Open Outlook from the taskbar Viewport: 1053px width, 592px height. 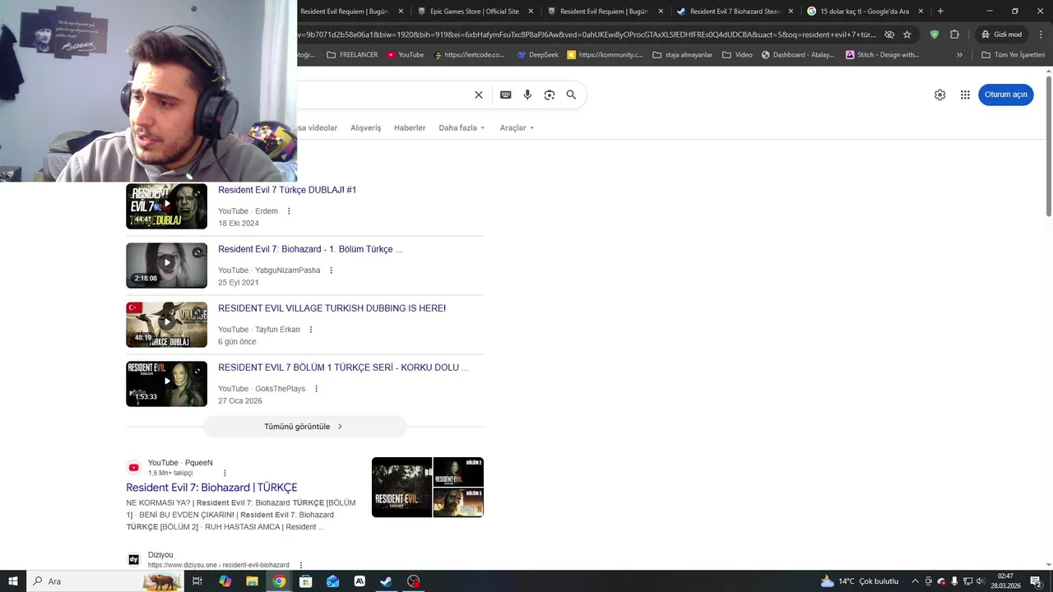point(332,581)
